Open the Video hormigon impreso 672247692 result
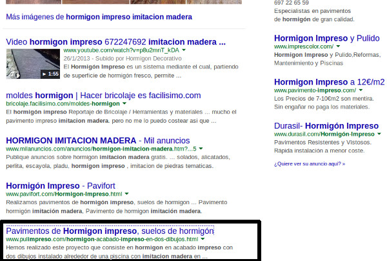Screen dimensions: 387x261 click(x=115, y=42)
